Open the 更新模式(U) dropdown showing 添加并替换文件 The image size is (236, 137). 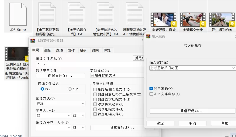point(117,75)
